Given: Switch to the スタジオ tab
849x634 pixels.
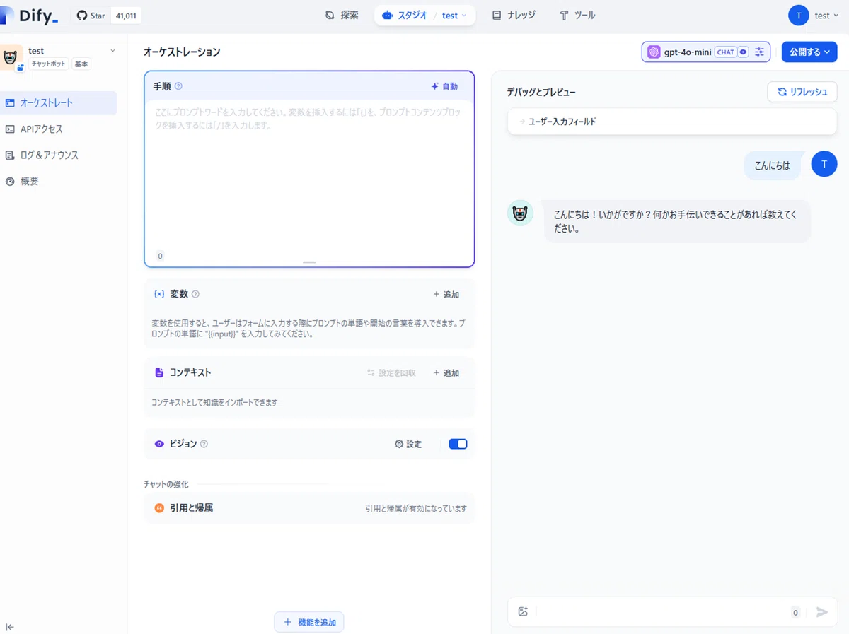Looking at the screenshot, I should click(403, 15).
